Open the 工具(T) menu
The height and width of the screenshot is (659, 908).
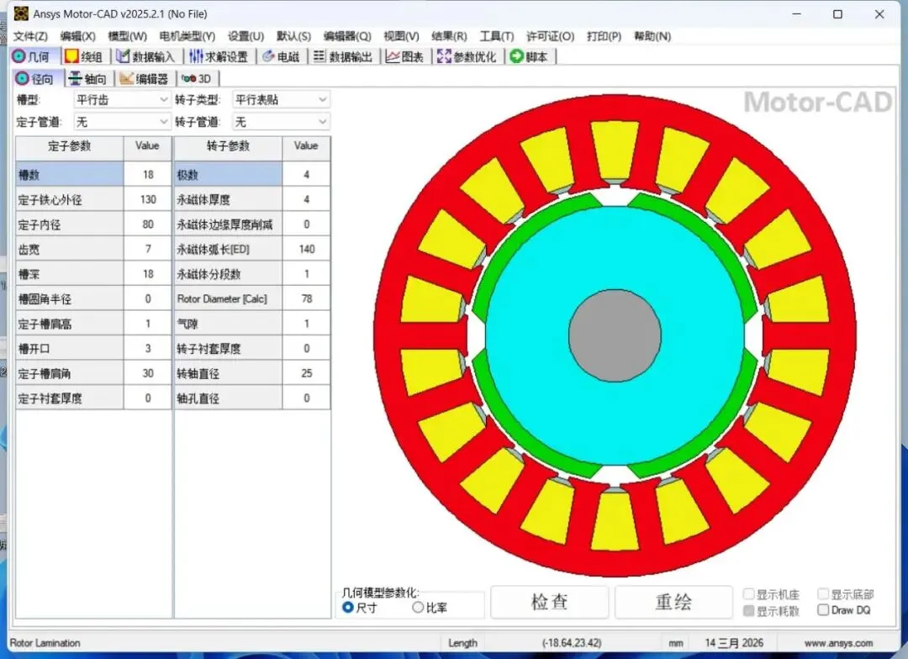pos(496,36)
